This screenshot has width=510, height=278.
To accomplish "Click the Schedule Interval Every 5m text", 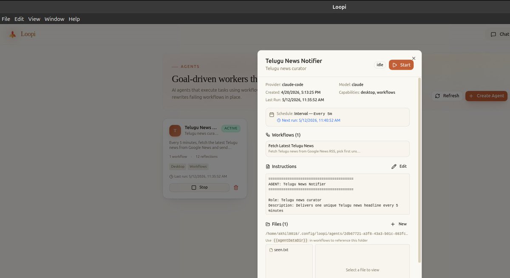I will [304, 114].
